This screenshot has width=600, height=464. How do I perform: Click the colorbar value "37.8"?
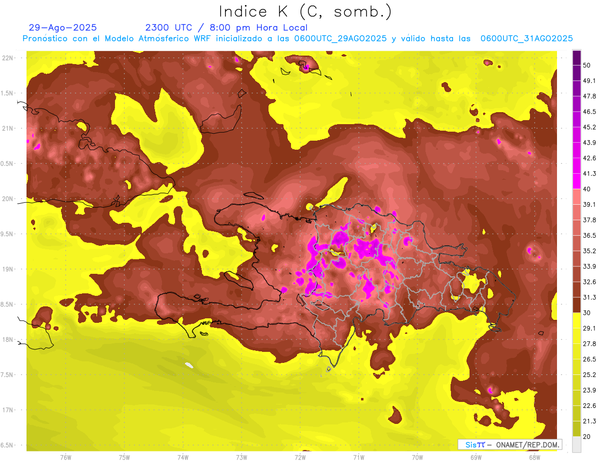(589, 220)
